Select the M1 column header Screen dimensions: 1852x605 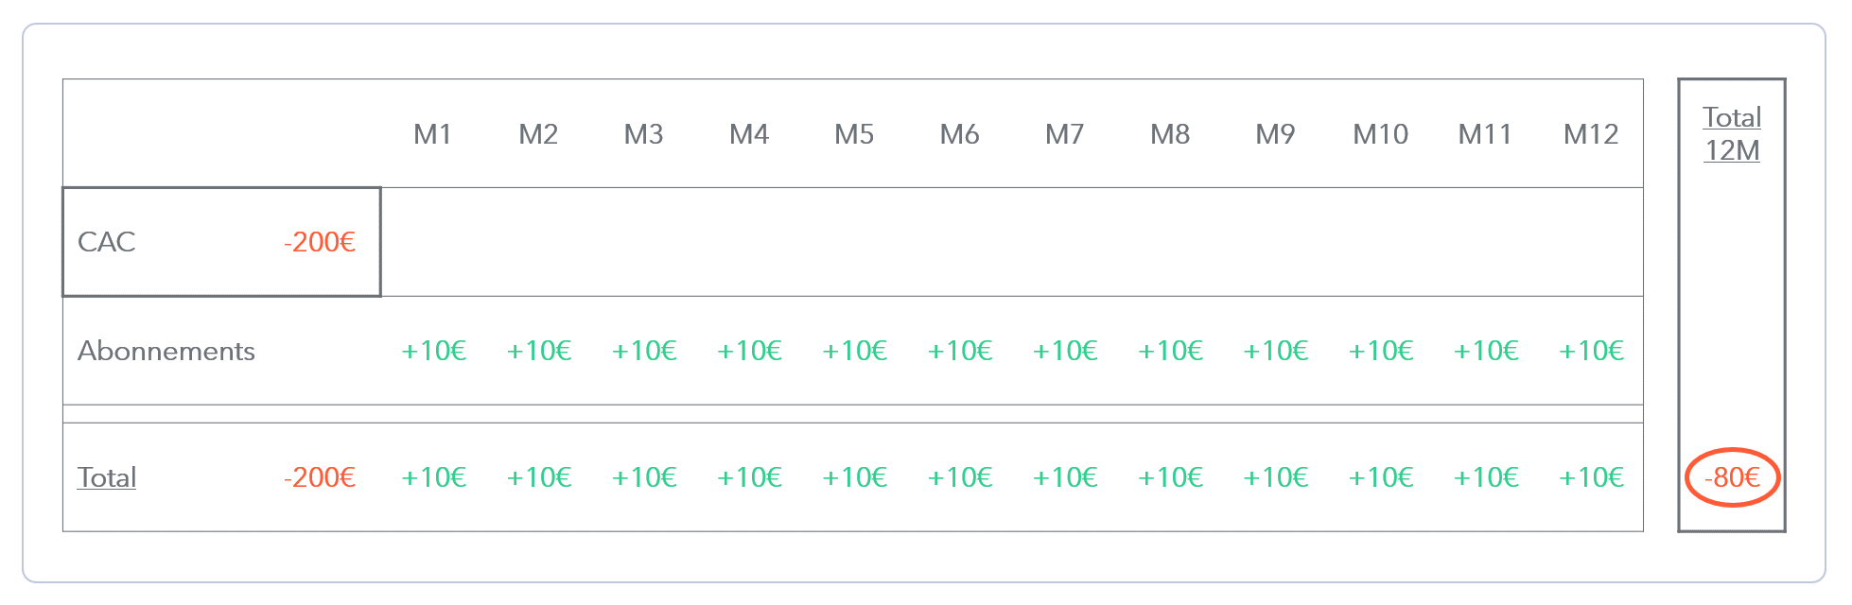click(433, 134)
